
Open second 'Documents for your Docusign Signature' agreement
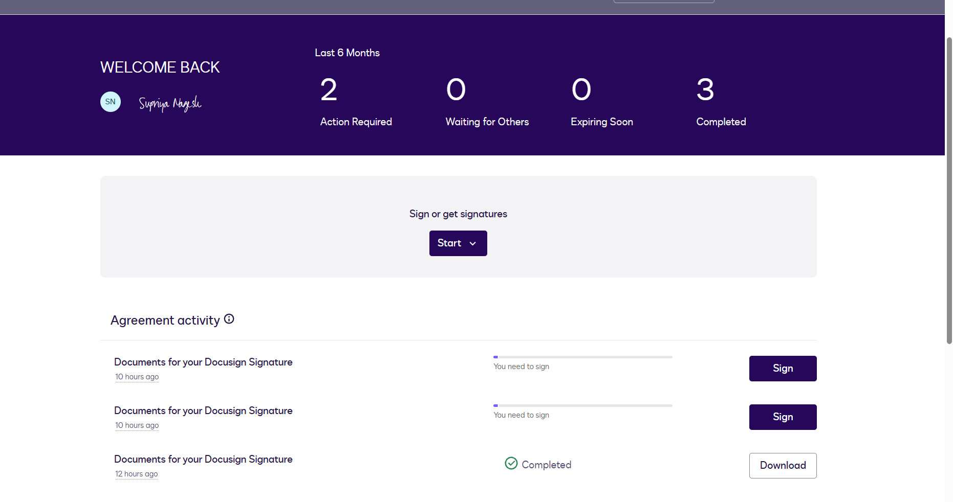pos(203,410)
